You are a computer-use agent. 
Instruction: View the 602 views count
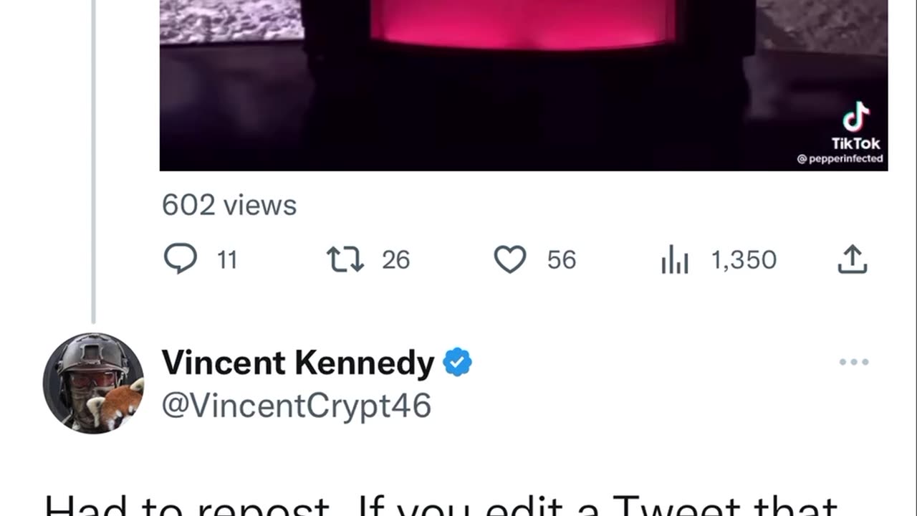[x=229, y=206]
